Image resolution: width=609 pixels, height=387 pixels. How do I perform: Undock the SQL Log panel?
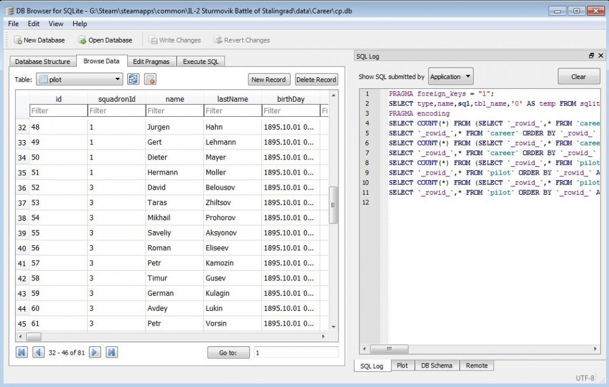591,56
